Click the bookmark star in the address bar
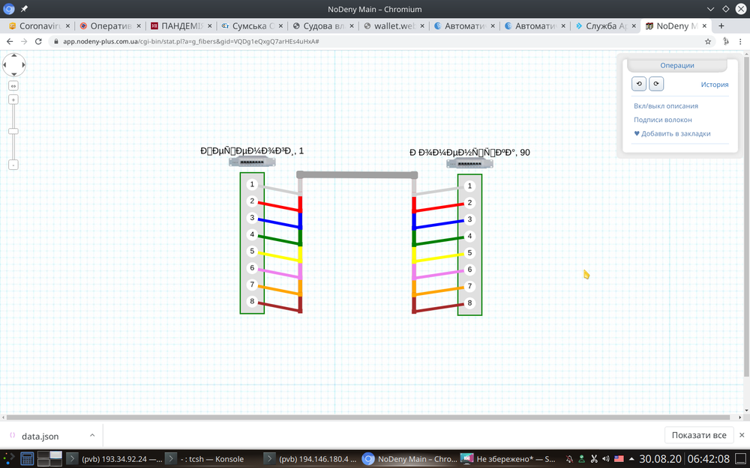This screenshot has height=468, width=750. pyautogui.click(x=707, y=43)
